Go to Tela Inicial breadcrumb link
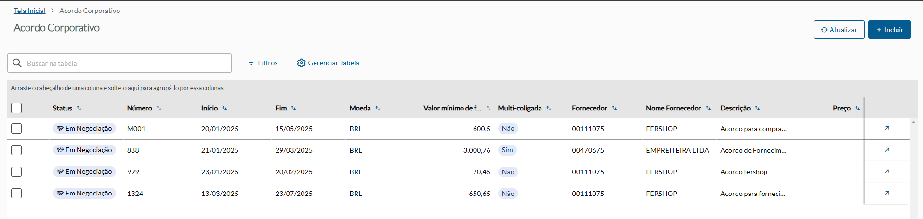Screen dimensions: 923x219 coord(29,11)
